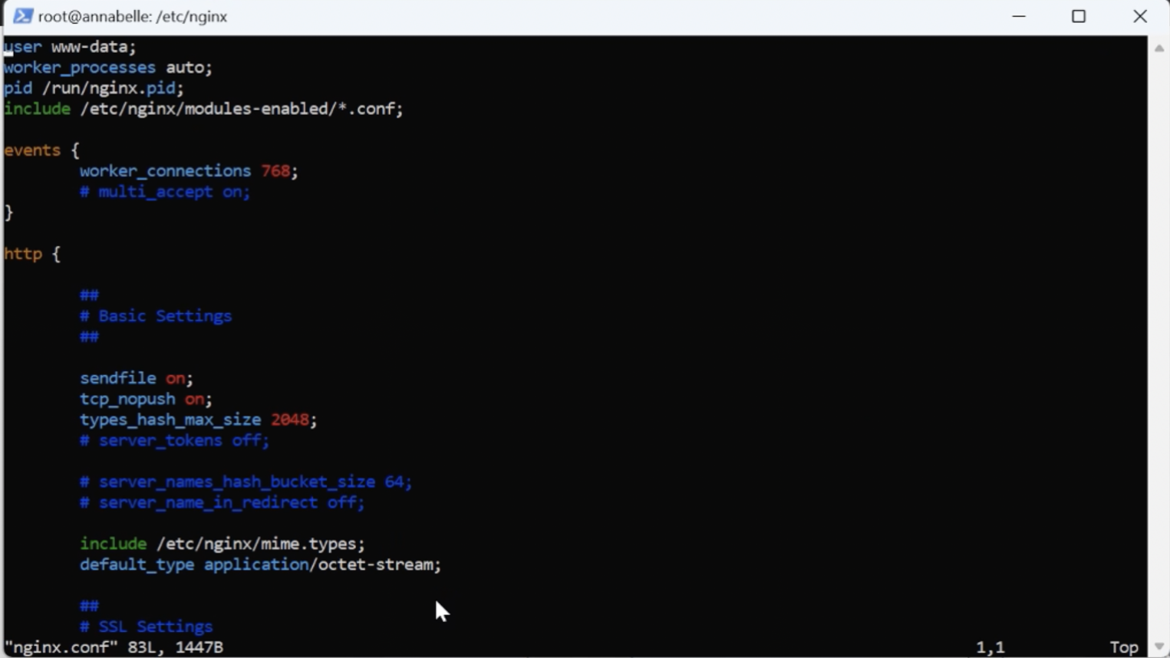Click the PowerShell icon in the title bar
This screenshot has width=1170, height=658.
pos(22,16)
